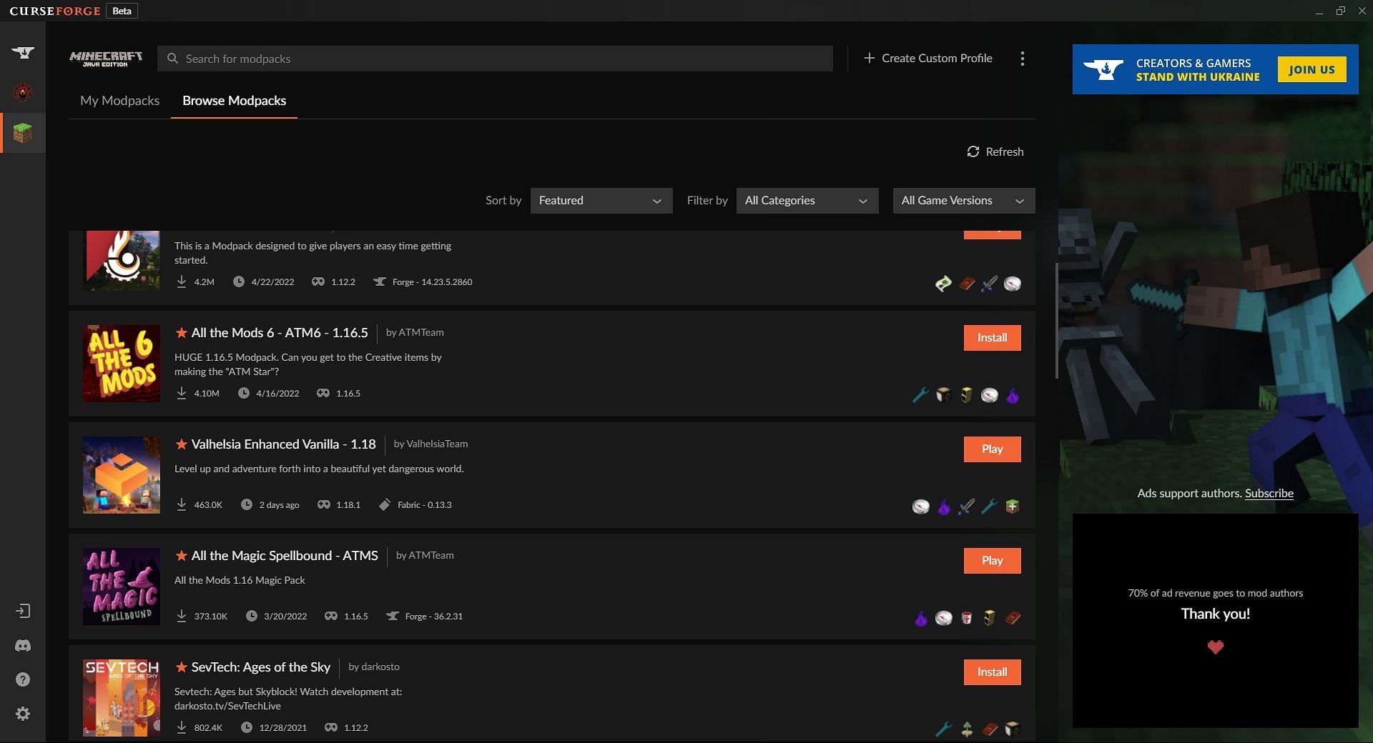Open the help question mark icon
1373x743 pixels.
[x=23, y=679]
